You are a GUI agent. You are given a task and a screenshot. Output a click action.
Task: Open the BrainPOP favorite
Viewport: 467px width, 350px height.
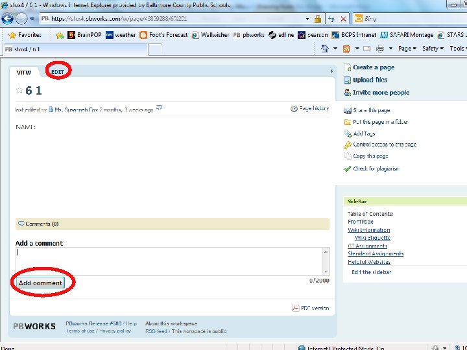point(85,35)
